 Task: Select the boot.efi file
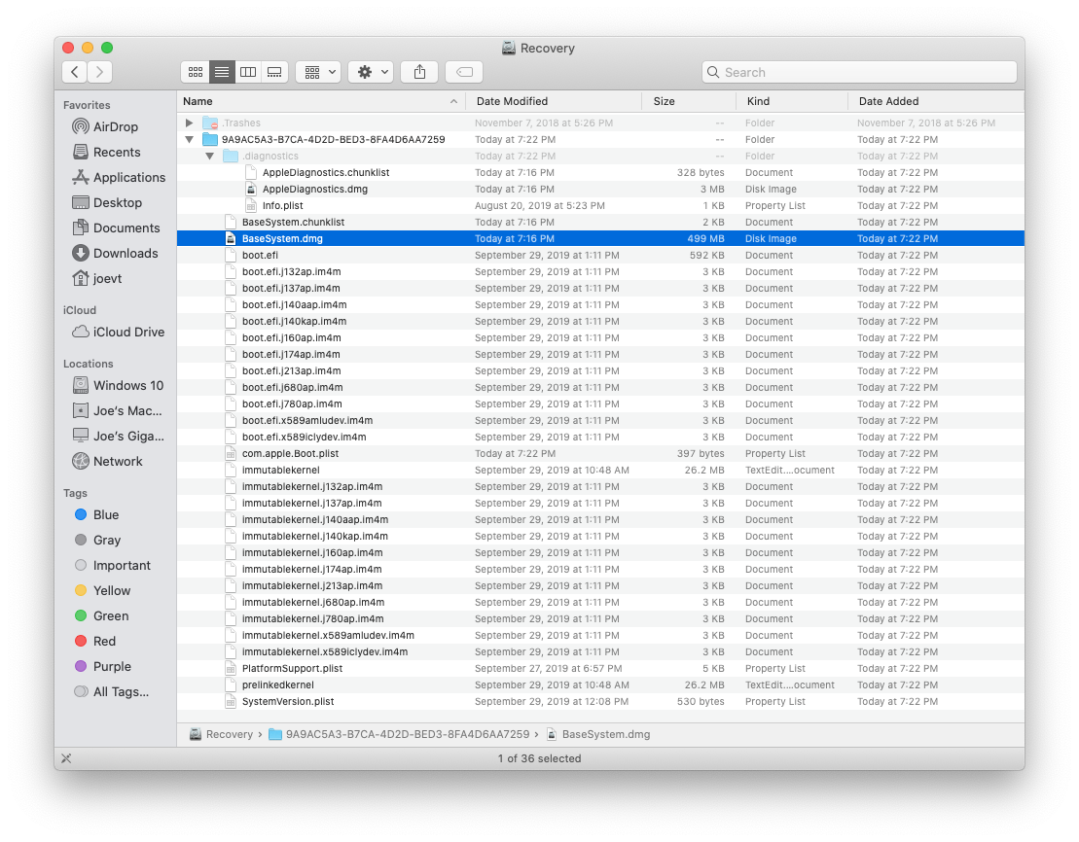point(600,255)
